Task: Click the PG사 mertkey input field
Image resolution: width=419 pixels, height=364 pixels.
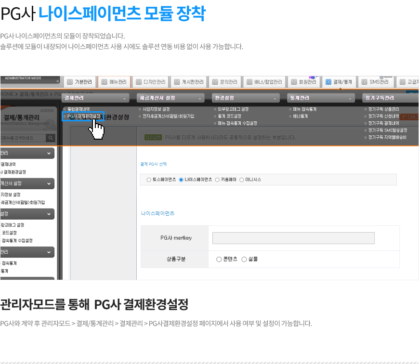Action: click(293, 238)
